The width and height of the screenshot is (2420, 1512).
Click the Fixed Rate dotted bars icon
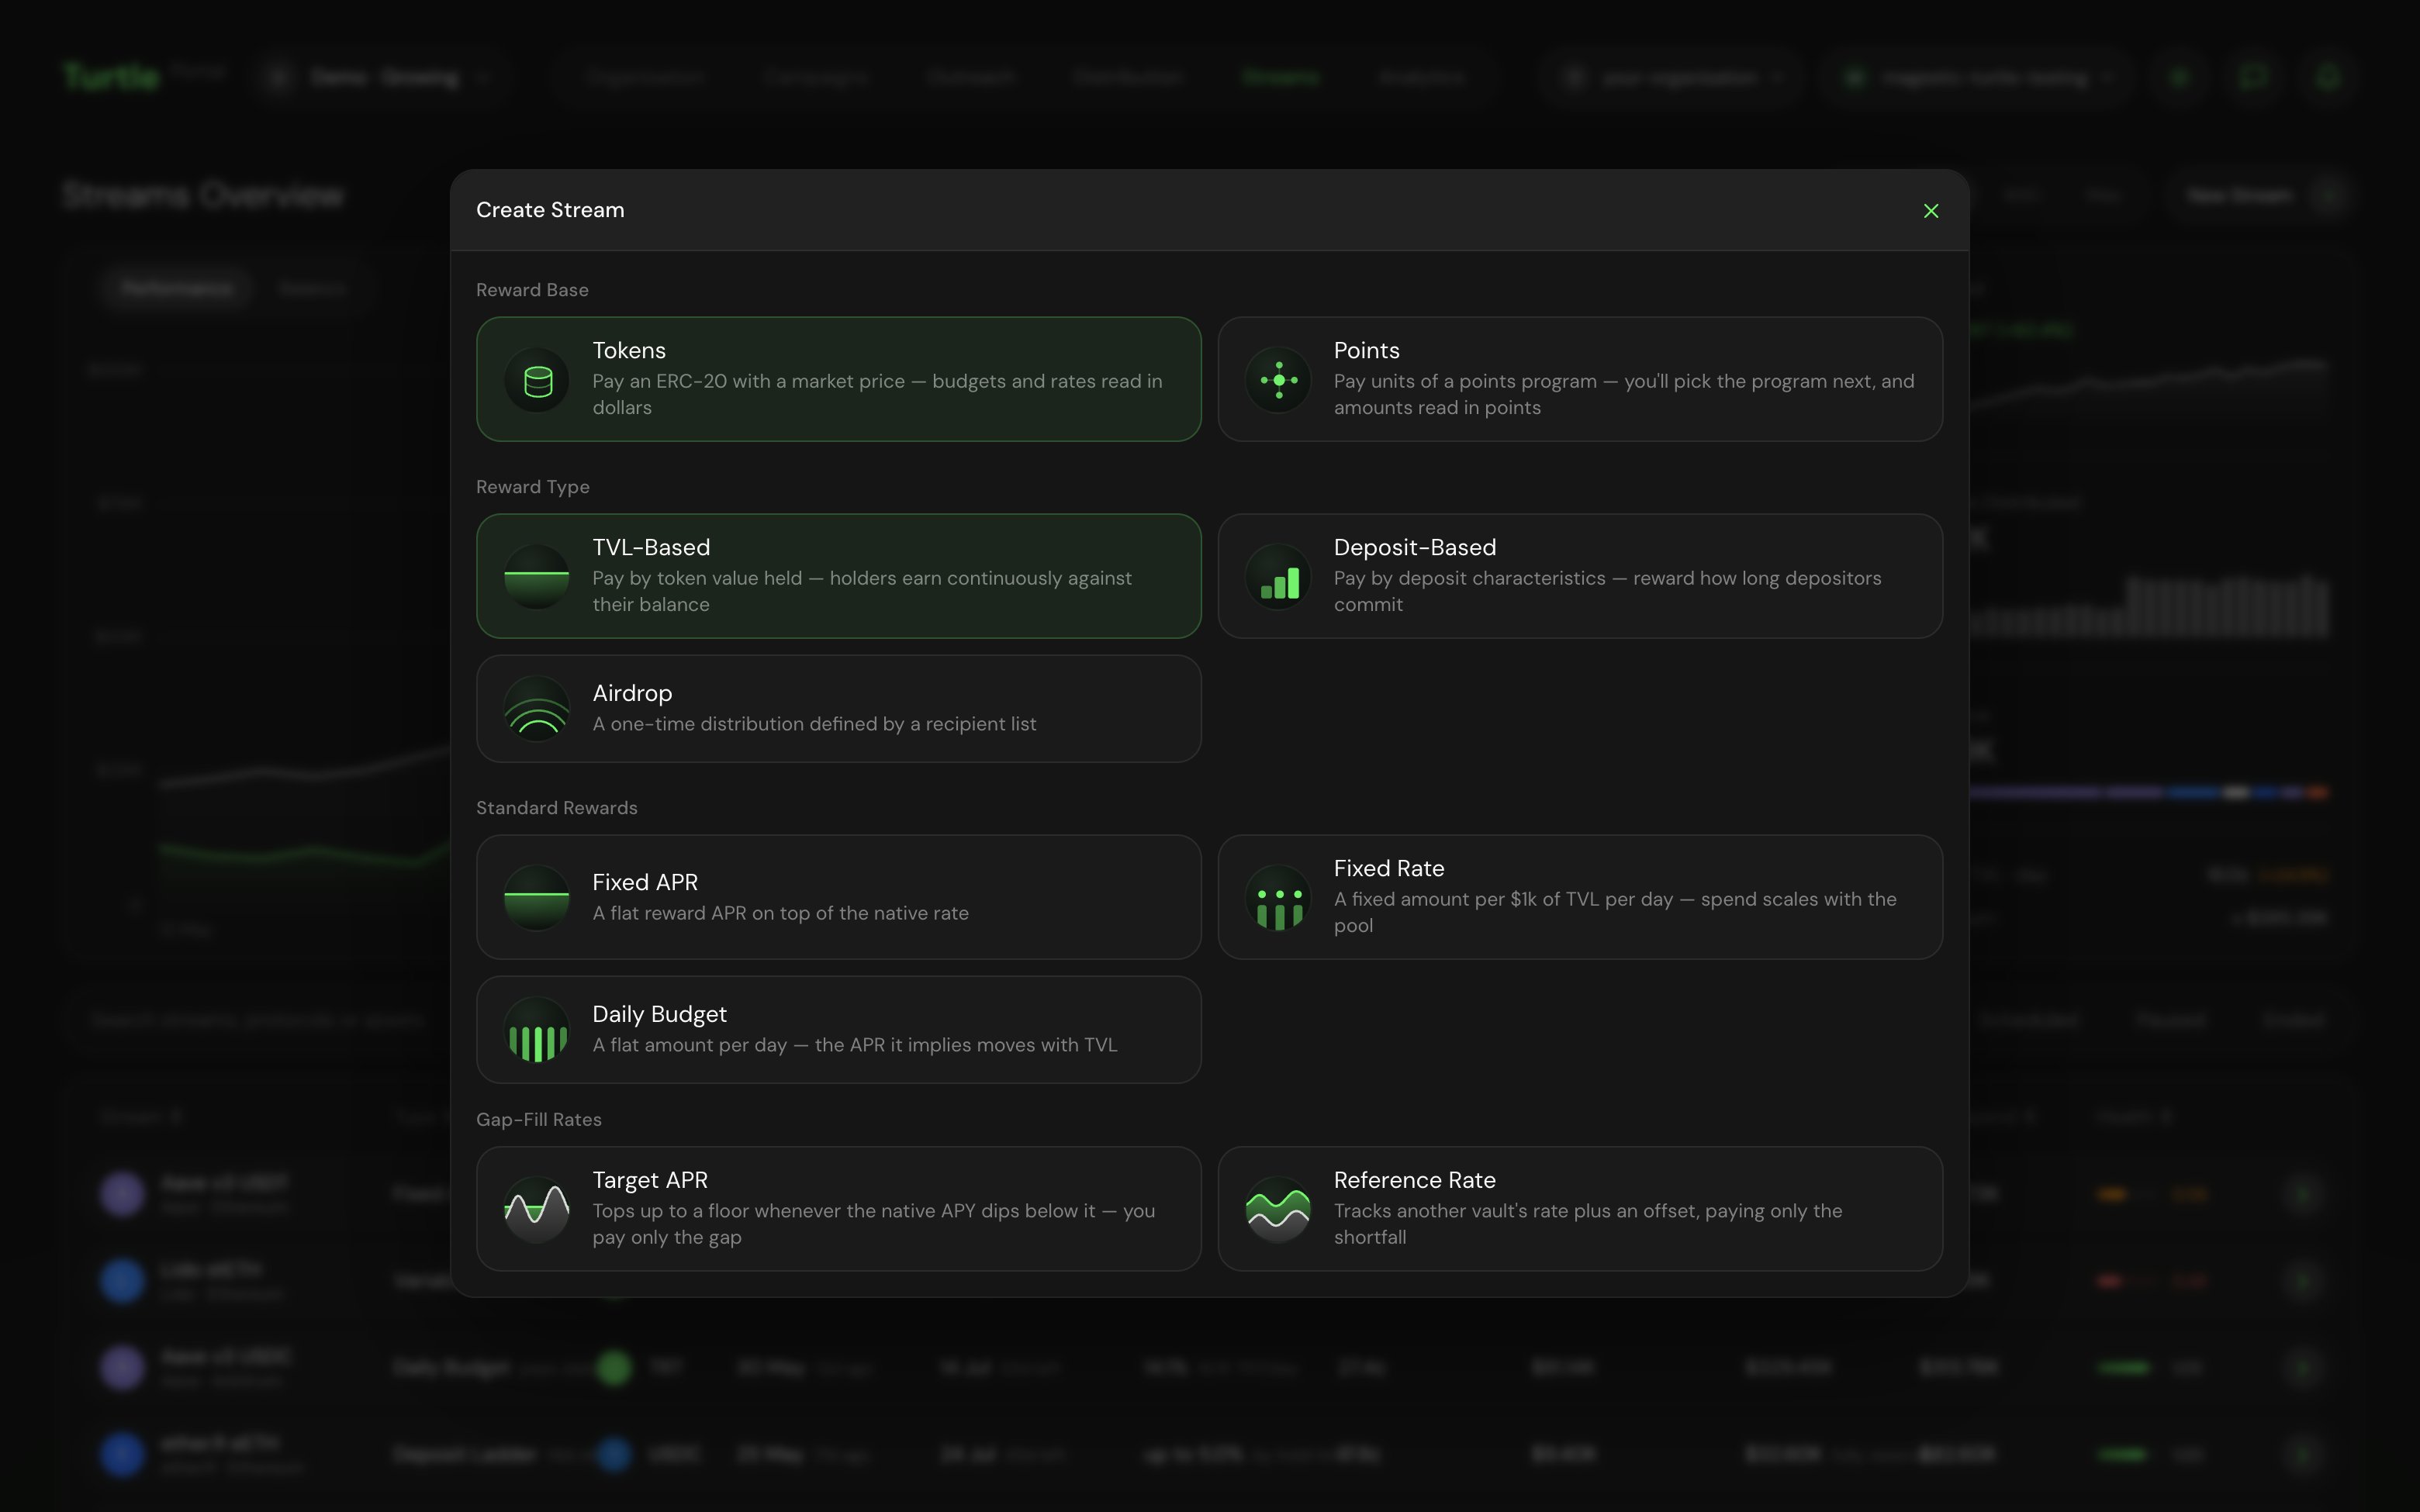(1278, 897)
